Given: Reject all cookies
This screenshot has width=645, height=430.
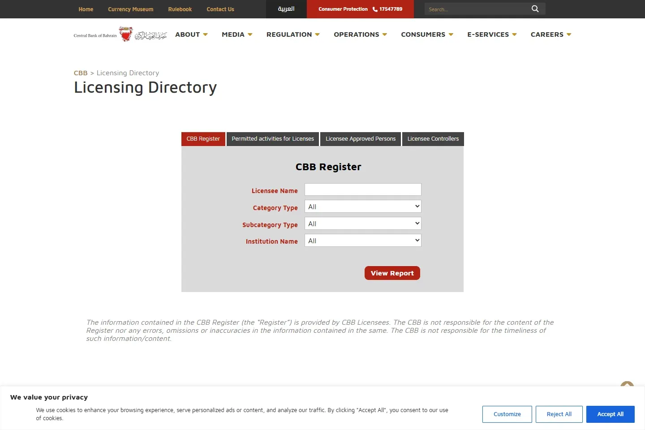Looking at the screenshot, I should (x=559, y=414).
